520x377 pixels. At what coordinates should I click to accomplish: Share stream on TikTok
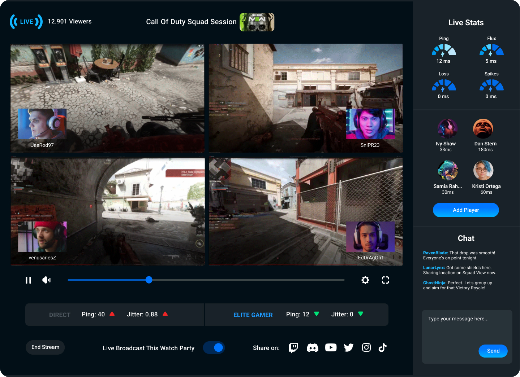(382, 347)
